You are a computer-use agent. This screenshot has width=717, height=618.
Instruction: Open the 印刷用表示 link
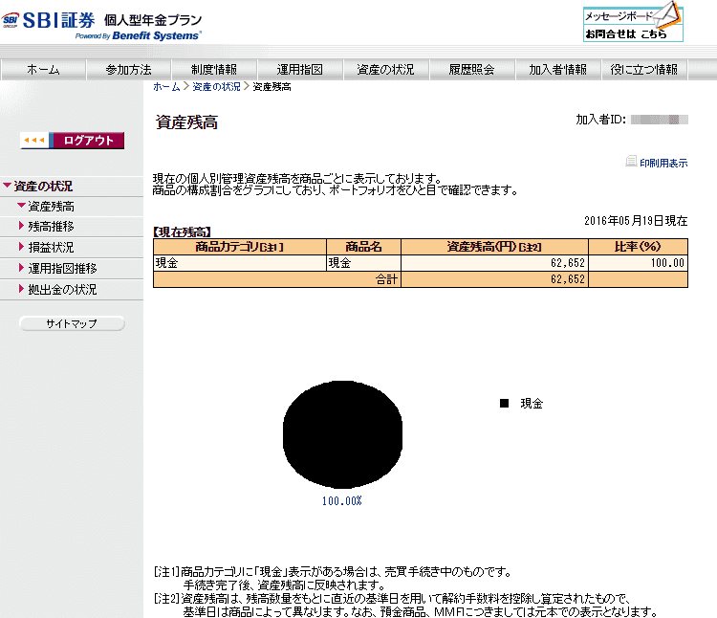point(663,163)
